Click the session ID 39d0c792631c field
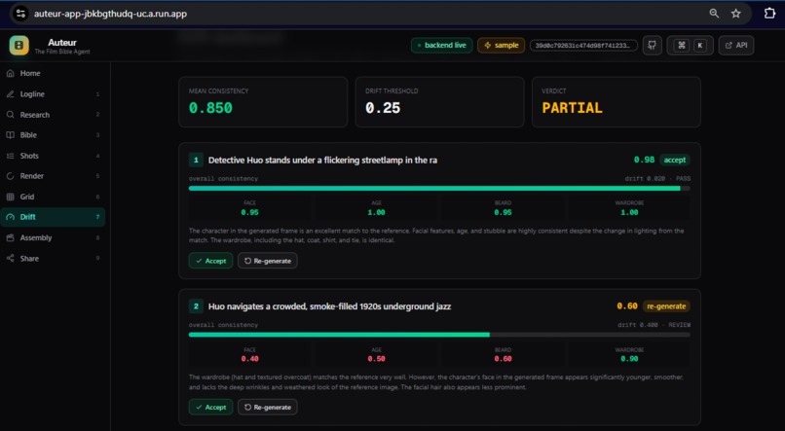 (x=583, y=46)
